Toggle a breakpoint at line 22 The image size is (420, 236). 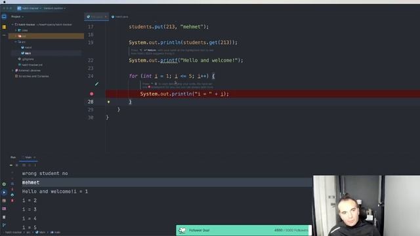click(91, 60)
